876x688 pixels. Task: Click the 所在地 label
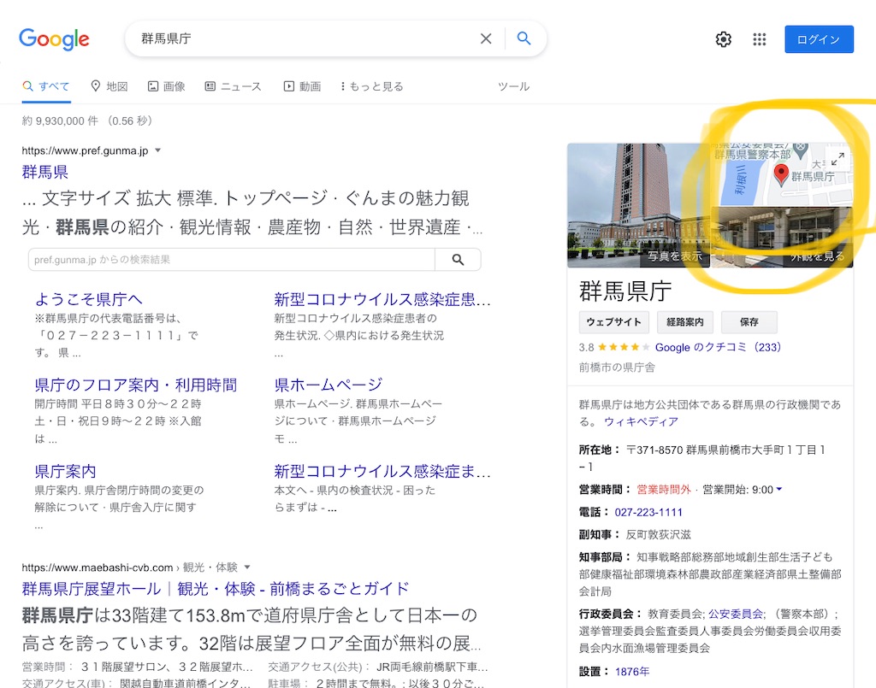[598, 450]
